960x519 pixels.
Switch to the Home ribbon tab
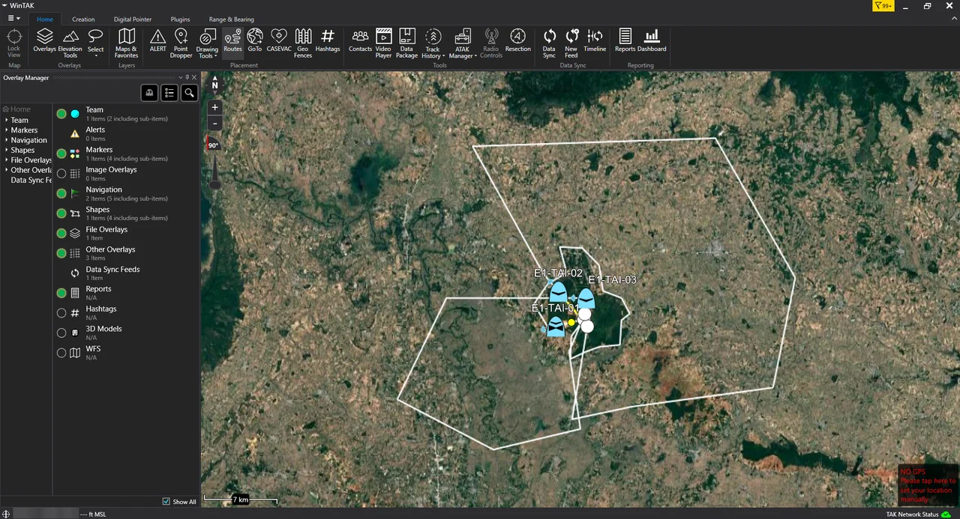click(x=45, y=19)
